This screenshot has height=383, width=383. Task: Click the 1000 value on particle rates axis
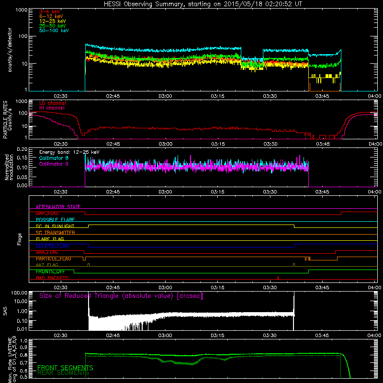pyautogui.click(x=22, y=101)
